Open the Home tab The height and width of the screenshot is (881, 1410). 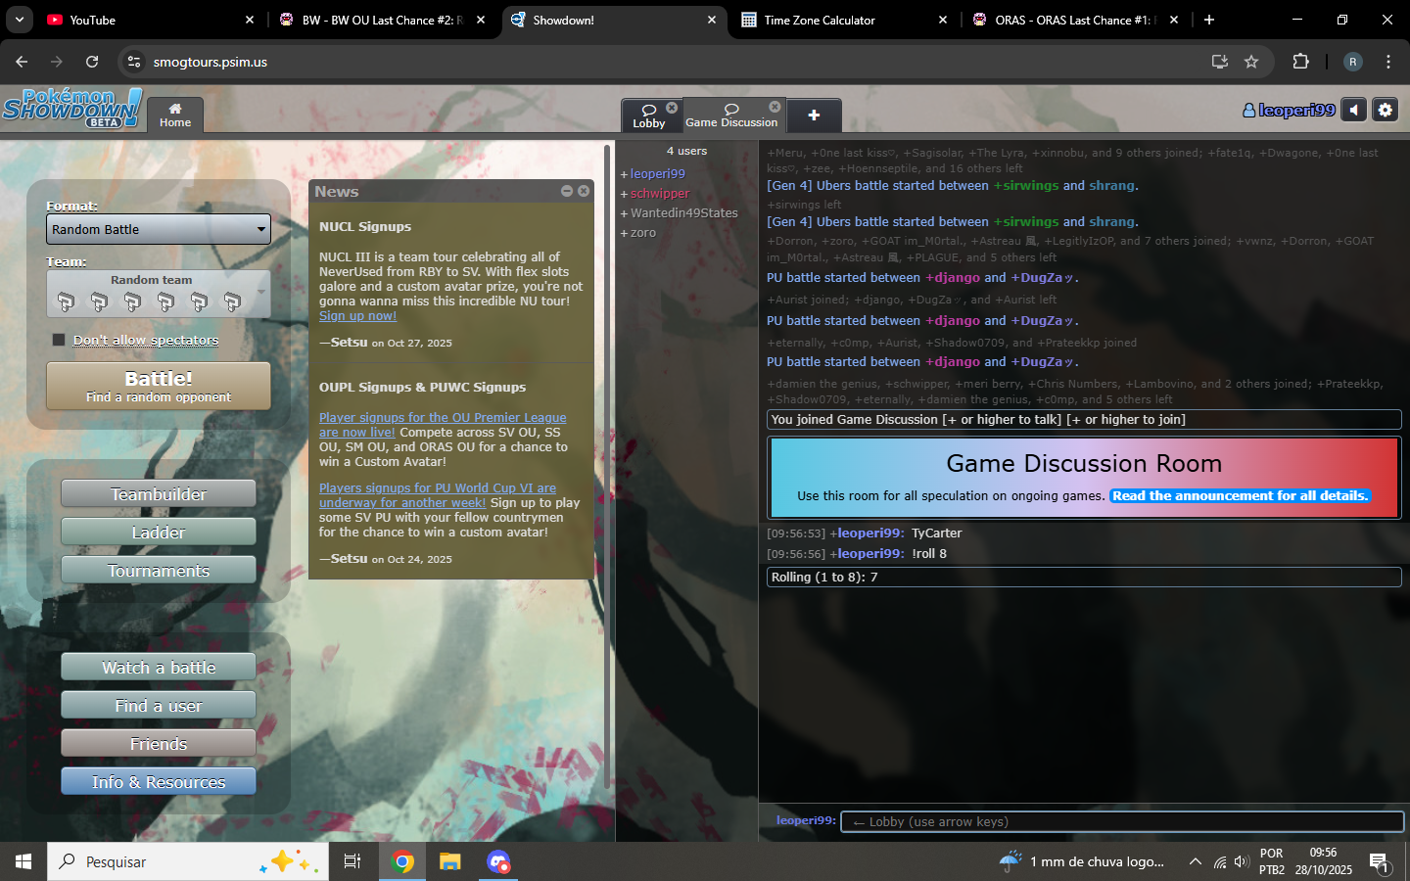pyautogui.click(x=175, y=116)
